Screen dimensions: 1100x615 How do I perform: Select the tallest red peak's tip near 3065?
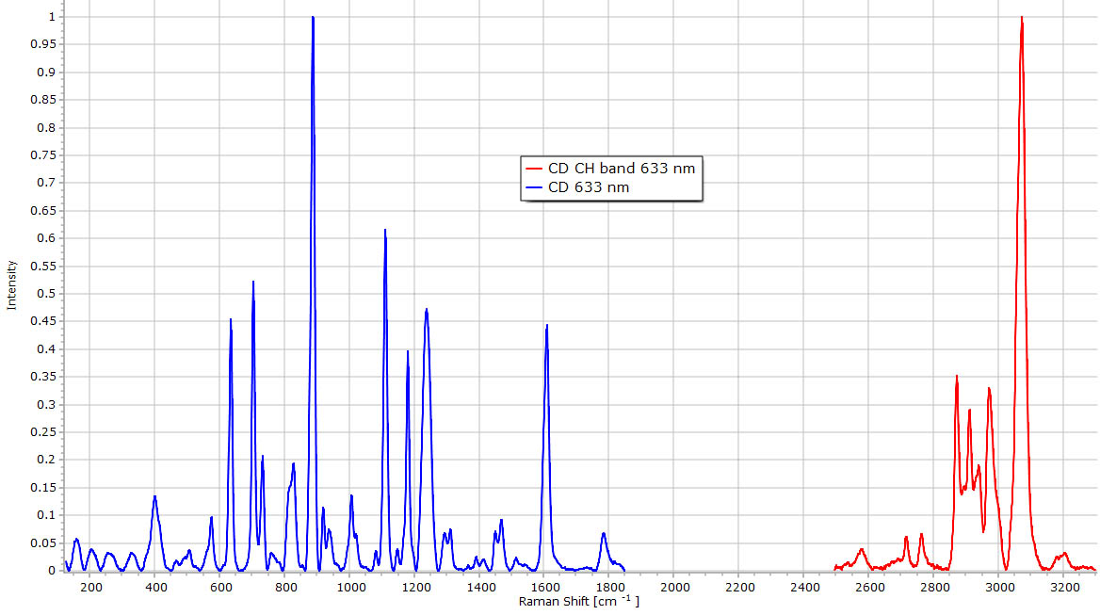(1021, 18)
